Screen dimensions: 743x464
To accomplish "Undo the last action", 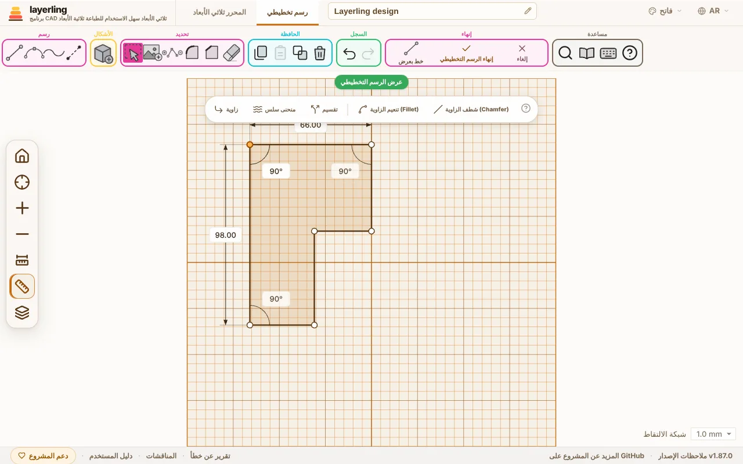I will pos(349,53).
